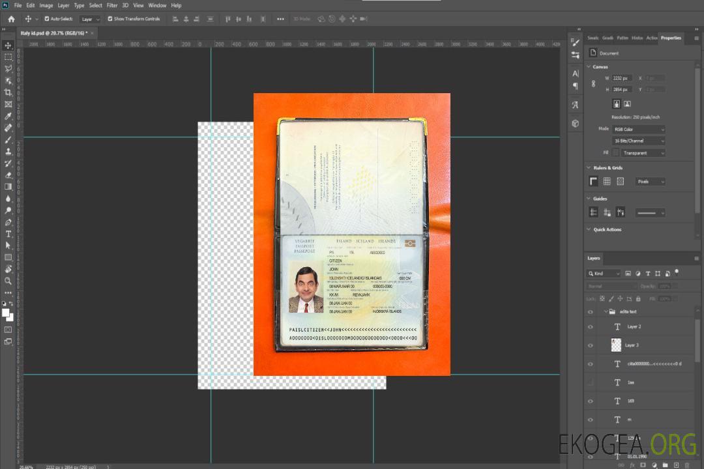
Task: Click the show grid icon under Rulers & Grids
Action: [606, 182]
